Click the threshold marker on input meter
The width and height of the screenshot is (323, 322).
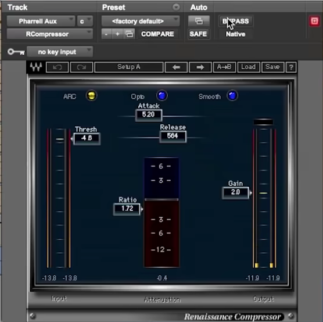click(60, 139)
